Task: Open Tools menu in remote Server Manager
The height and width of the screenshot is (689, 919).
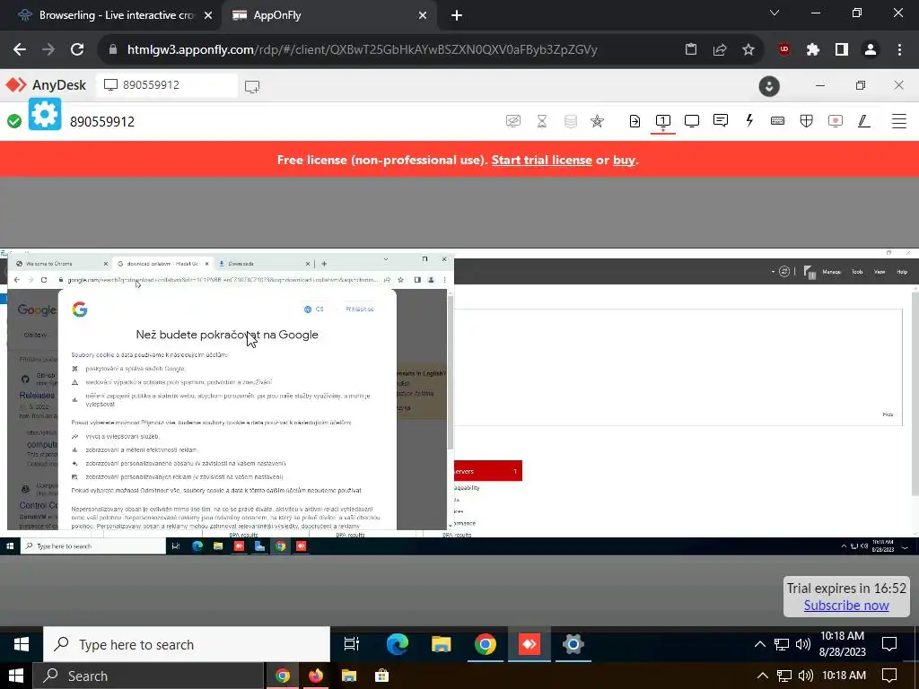Action: pos(857,272)
